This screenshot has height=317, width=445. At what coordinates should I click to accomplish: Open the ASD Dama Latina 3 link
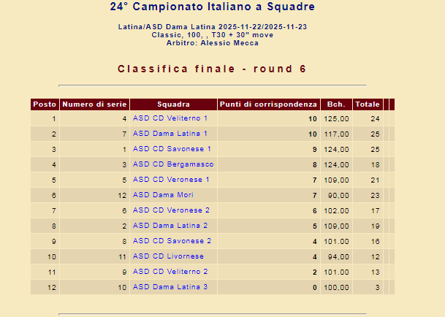click(x=170, y=287)
